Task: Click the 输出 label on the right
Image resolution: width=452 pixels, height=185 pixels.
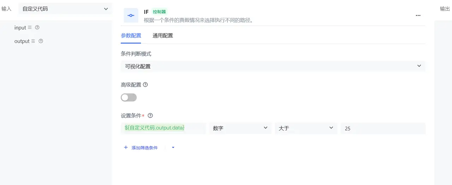Action: (x=445, y=9)
